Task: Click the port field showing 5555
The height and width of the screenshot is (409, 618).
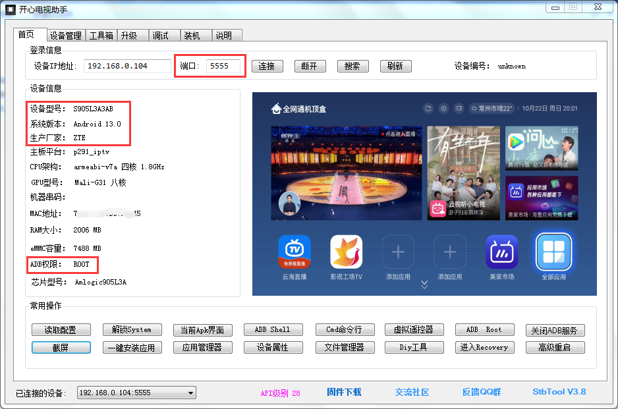Action: coord(223,66)
